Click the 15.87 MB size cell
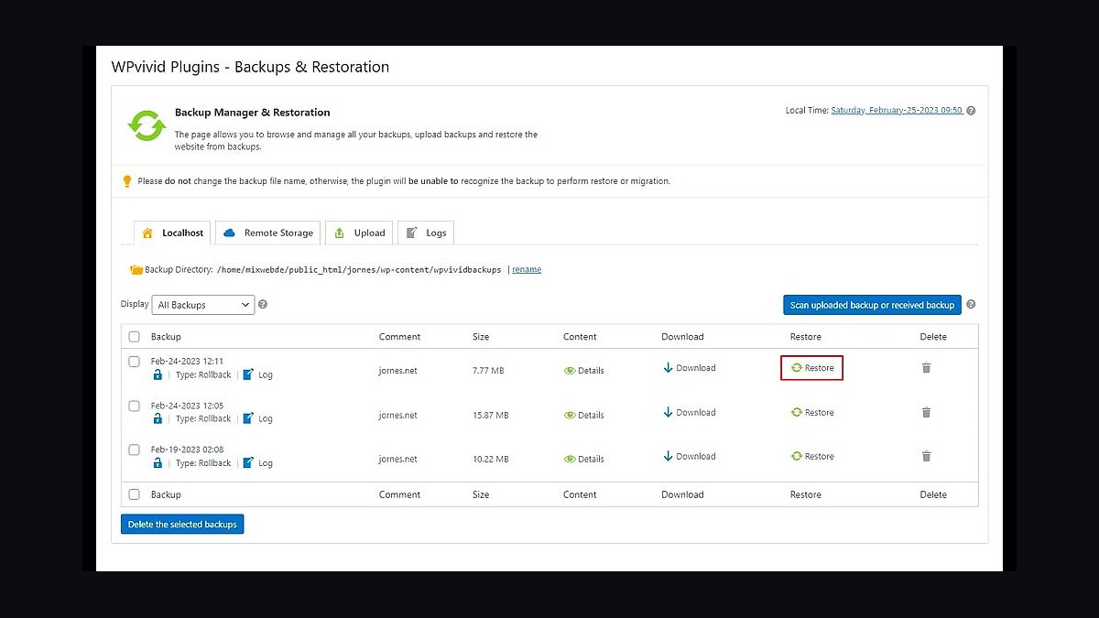Image resolution: width=1099 pixels, height=618 pixels. click(x=490, y=415)
